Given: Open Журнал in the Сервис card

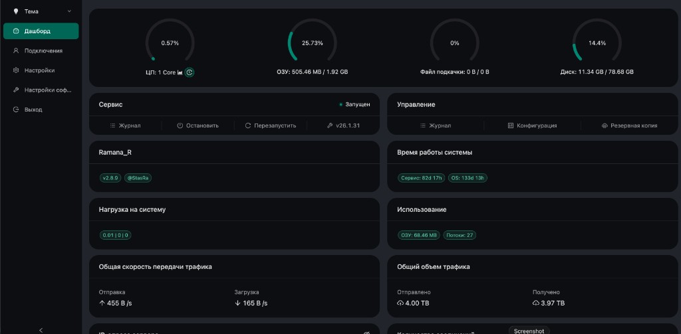Looking at the screenshot, I should [126, 125].
